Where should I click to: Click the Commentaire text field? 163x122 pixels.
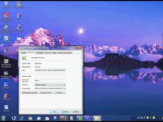(x=50, y=88)
